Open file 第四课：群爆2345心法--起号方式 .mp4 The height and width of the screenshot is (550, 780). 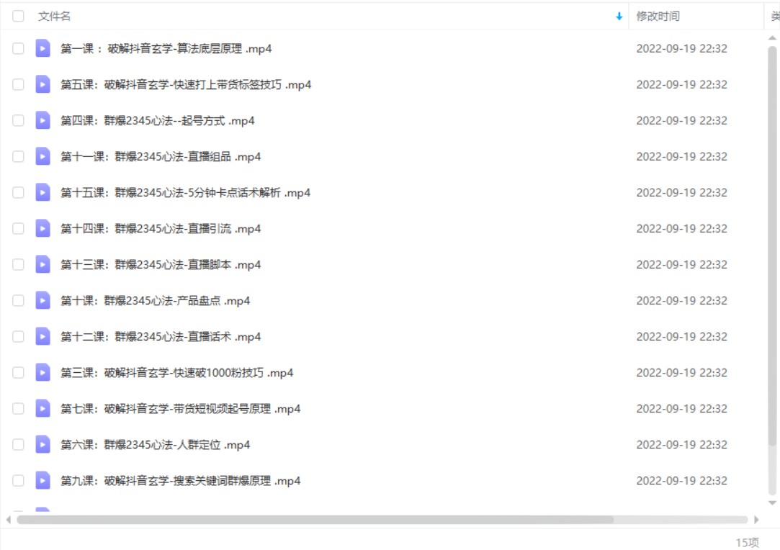click(x=158, y=121)
